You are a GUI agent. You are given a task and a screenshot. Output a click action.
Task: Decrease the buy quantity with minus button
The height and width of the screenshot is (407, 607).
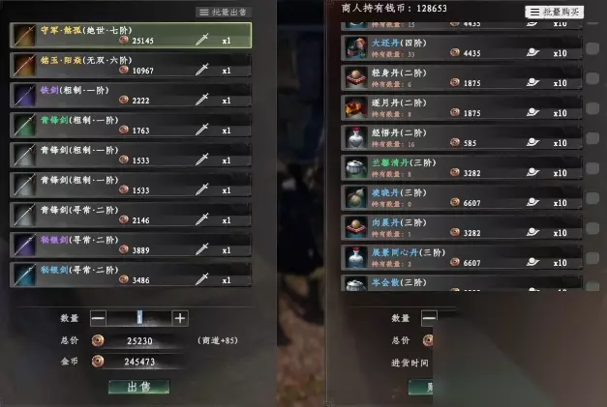[429, 318]
